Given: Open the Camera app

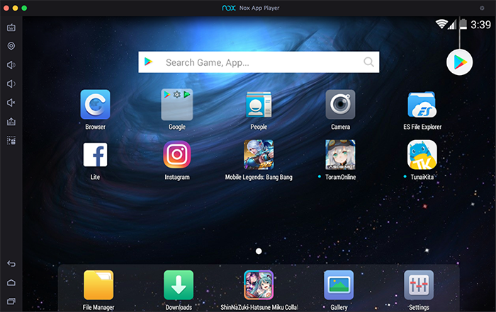Looking at the screenshot, I should pyautogui.click(x=340, y=105).
